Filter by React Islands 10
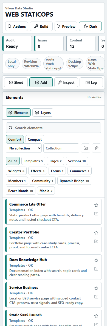This screenshot has width=107, height=326. click(x=21, y=191)
